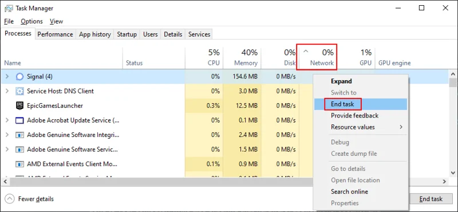Click the vertical scrollbar up arrow
The height and width of the screenshot is (212, 458).
453,74
